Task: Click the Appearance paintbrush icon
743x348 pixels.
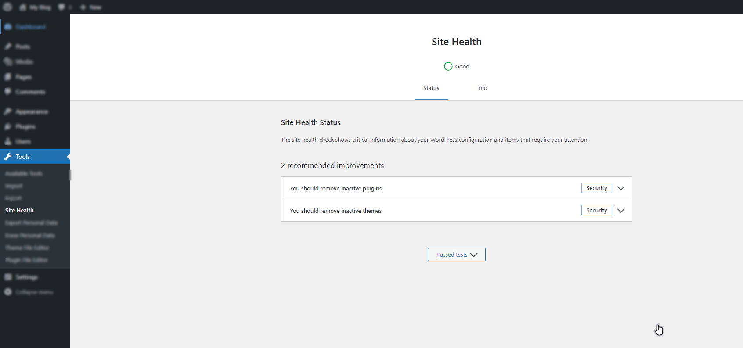Action: point(8,111)
